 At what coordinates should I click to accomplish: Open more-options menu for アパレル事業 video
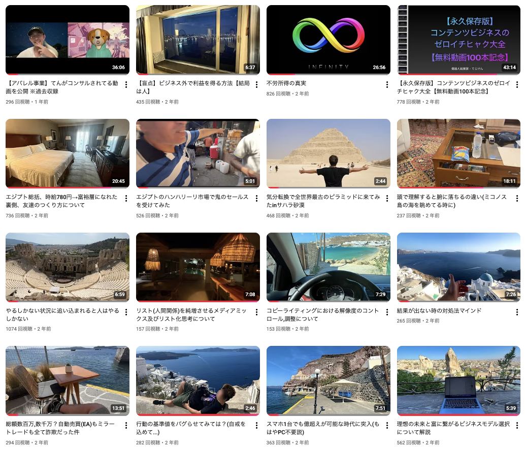click(x=126, y=85)
